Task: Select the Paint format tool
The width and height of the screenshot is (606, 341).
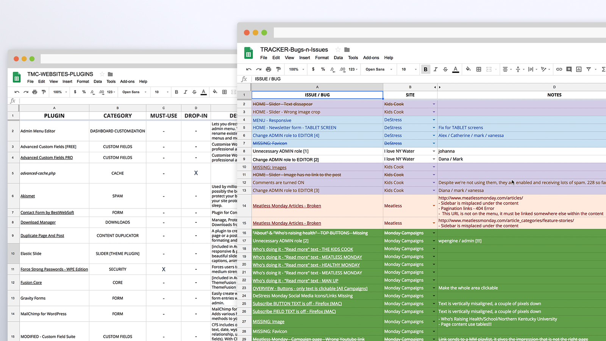Action: click(x=278, y=69)
